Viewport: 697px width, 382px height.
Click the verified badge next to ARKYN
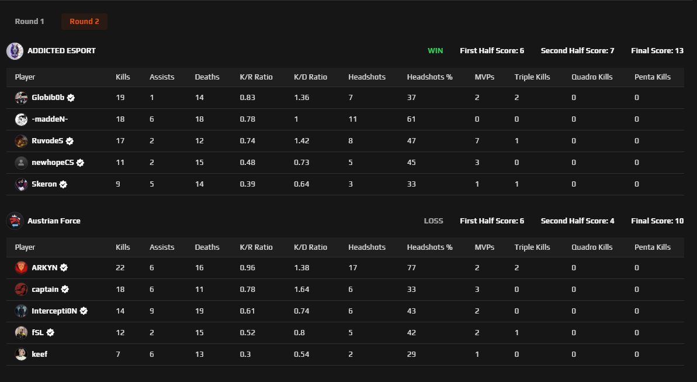(64, 267)
